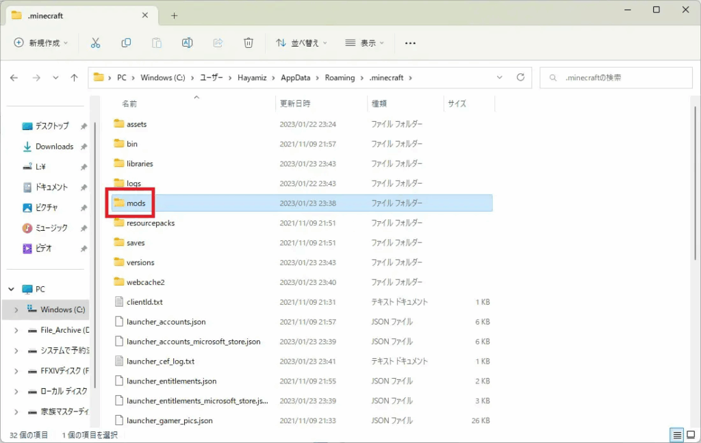Go up one folder with Up arrow
The height and width of the screenshot is (443, 701).
[x=74, y=78]
